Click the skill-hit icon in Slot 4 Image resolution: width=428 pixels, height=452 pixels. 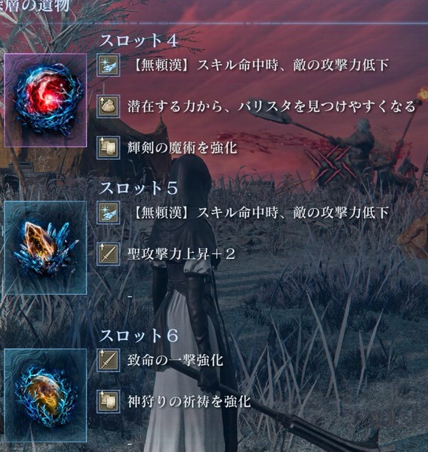(108, 65)
